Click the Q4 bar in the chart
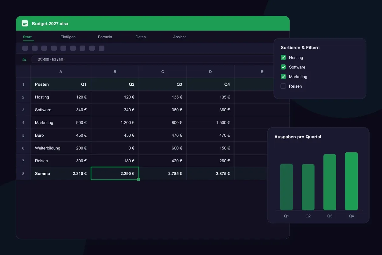 [x=351, y=181]
